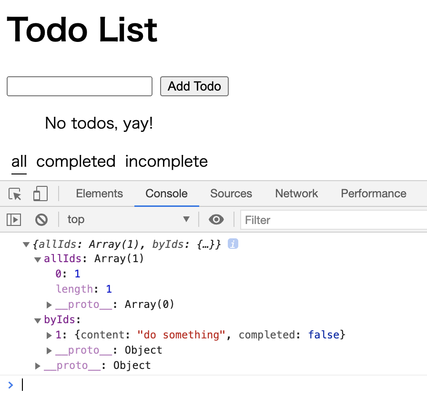Clear console with the block icon

(41, 220)
